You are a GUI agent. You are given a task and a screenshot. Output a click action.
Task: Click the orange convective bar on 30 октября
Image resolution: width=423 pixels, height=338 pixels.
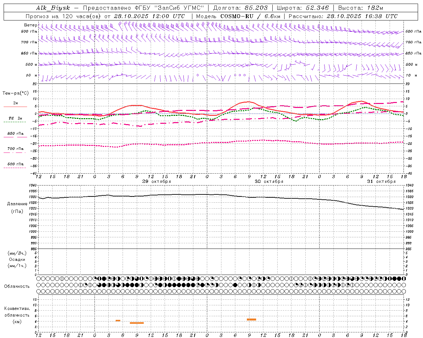(x=251, y=320)
